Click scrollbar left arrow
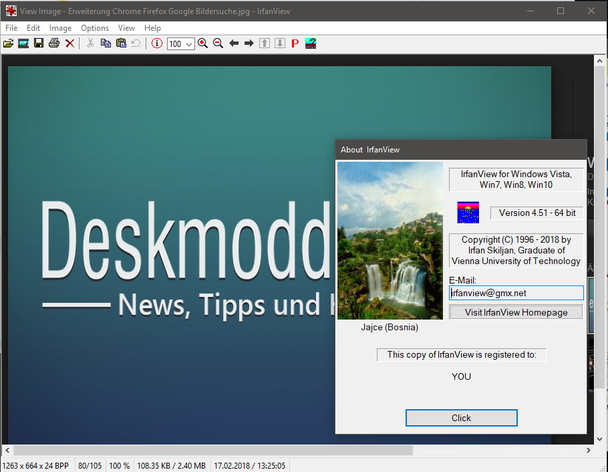This screenshot has width=608, height=472. point(7,450)
